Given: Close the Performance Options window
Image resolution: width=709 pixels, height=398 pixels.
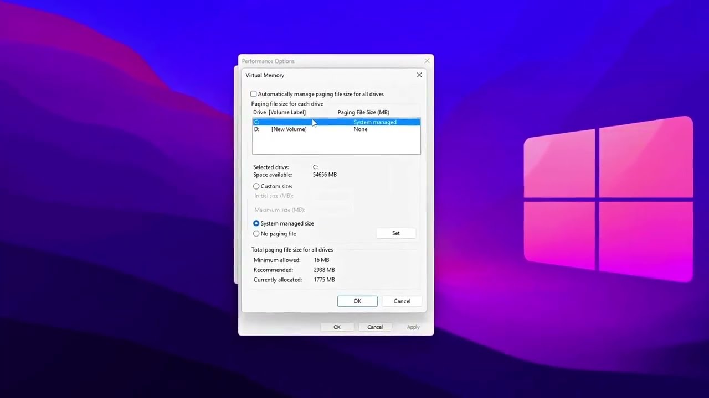Looking at the screenshot, I should 427,61.
